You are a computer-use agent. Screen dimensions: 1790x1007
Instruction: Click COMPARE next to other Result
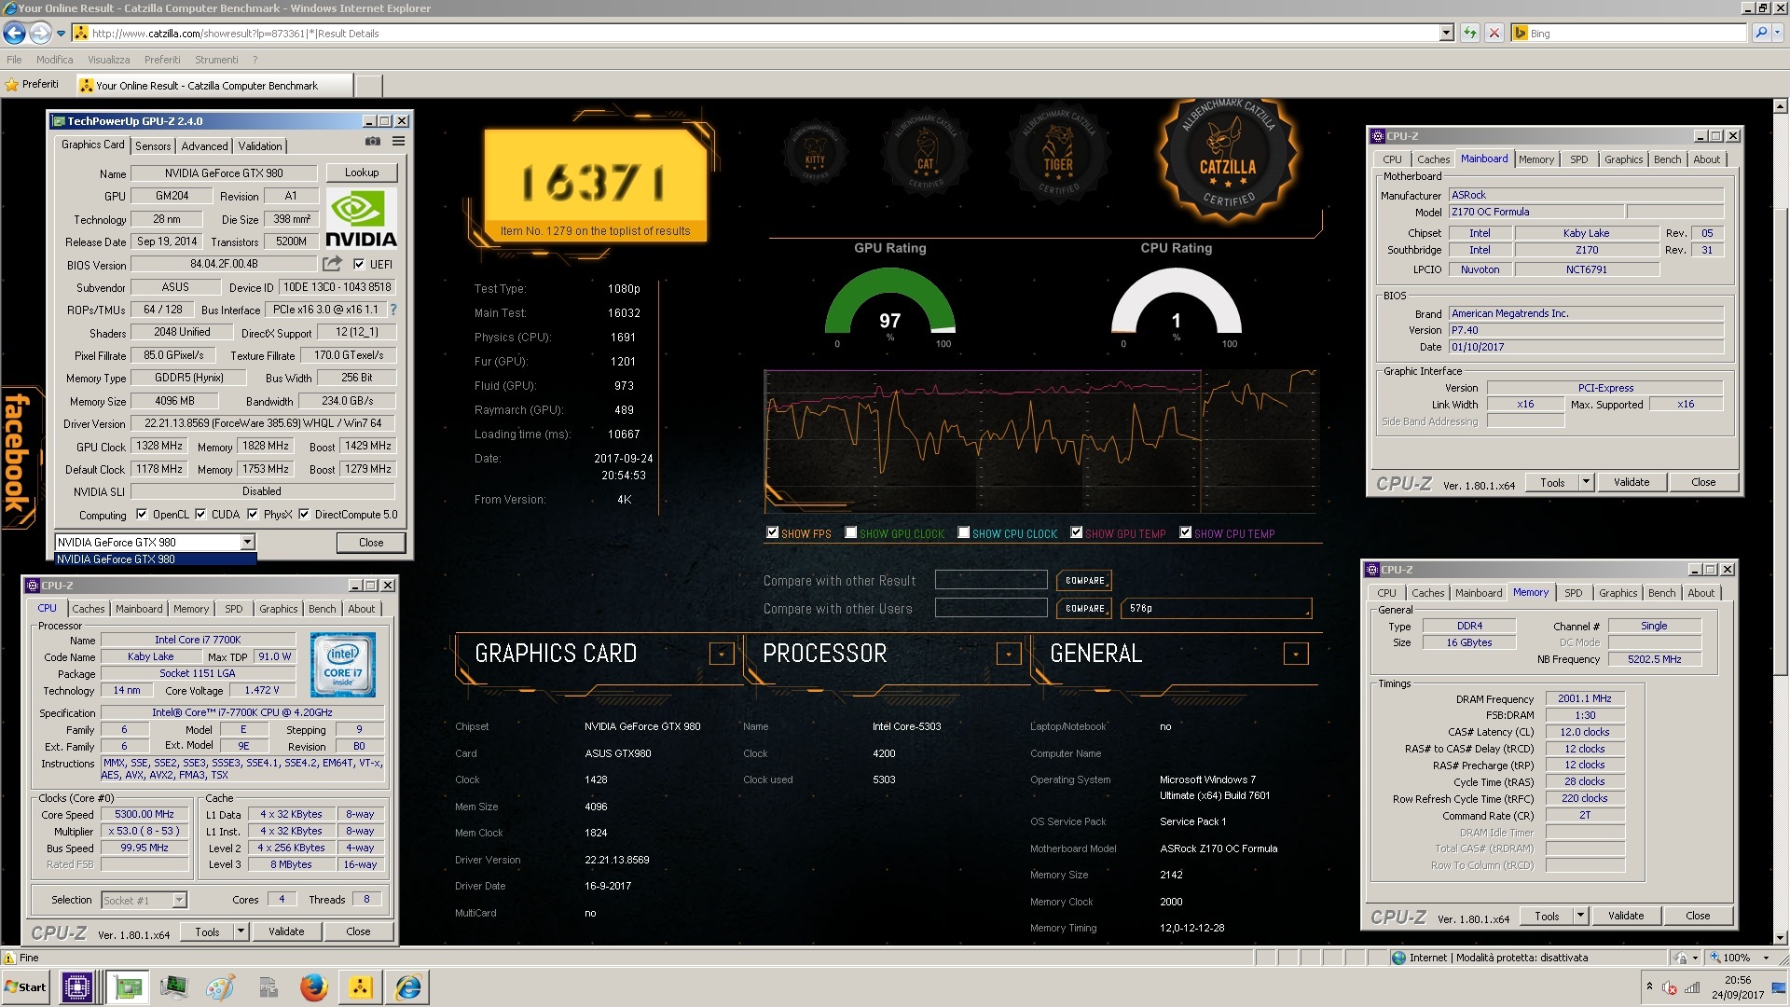(x=1084, y=580)
